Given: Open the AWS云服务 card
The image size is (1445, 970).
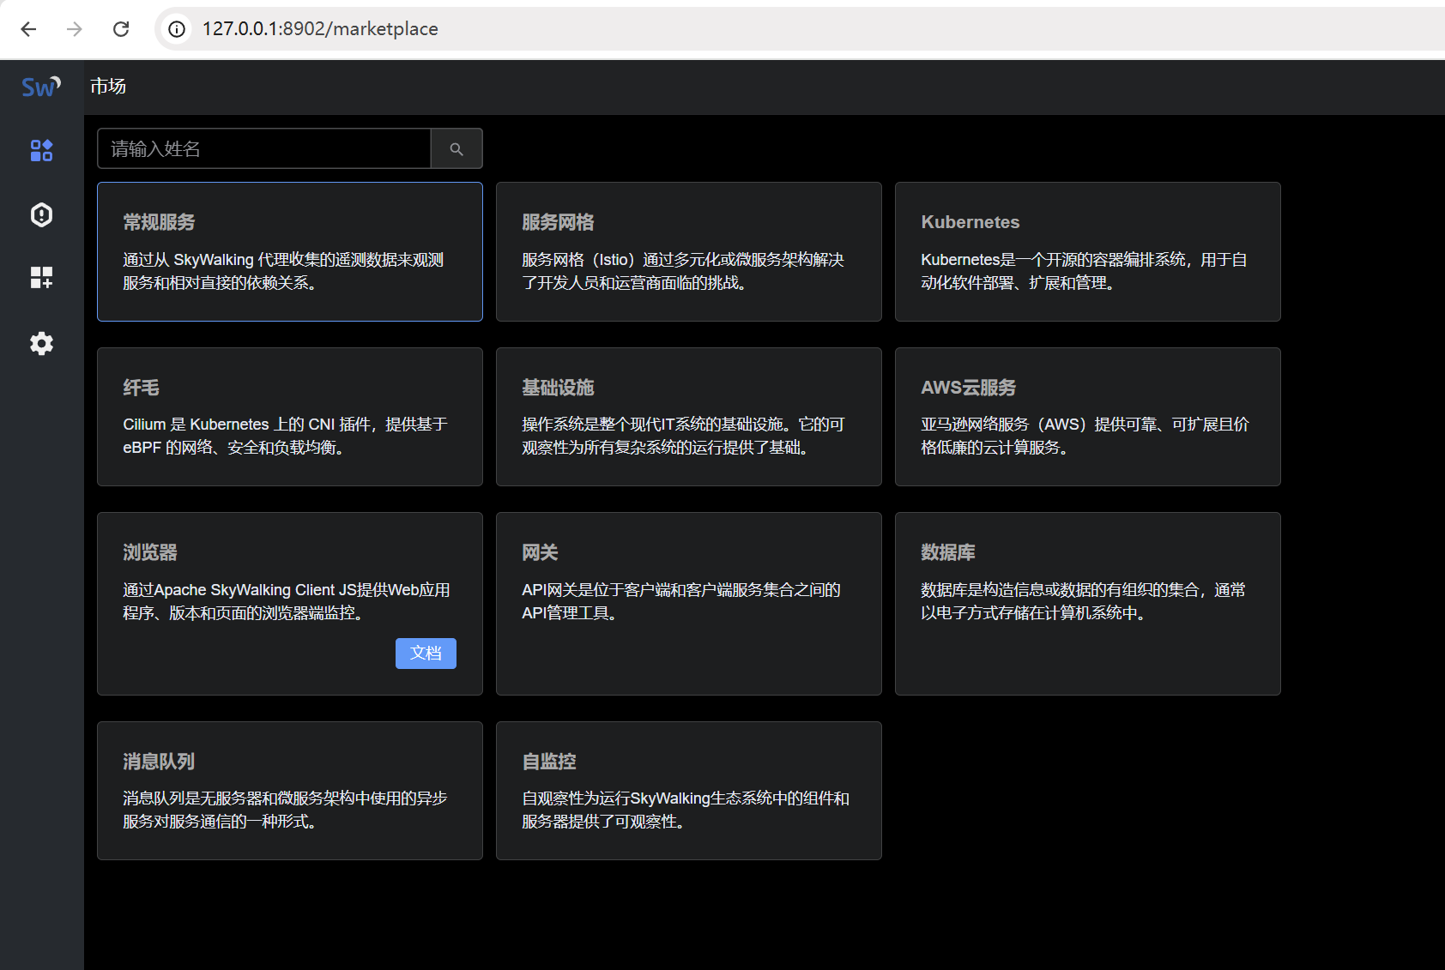Looking at the screenshot, I should coord(1086,417).
